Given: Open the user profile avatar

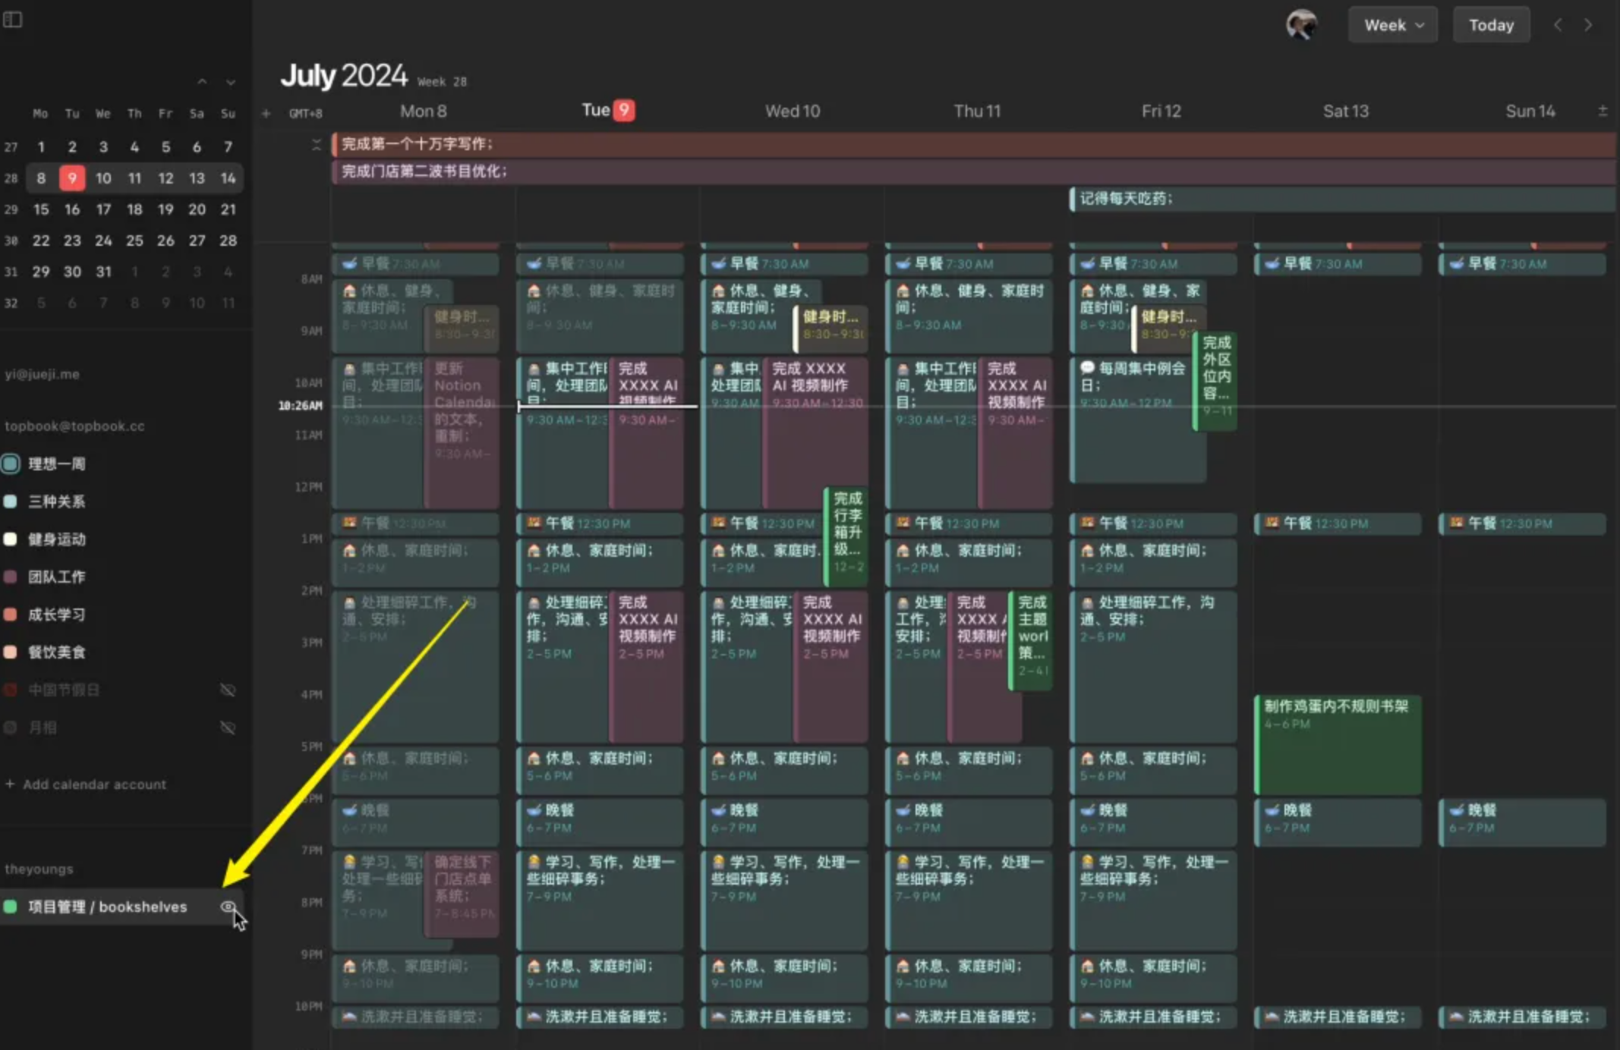Looking at the screenshot, I should click(x=1301, y=25).
